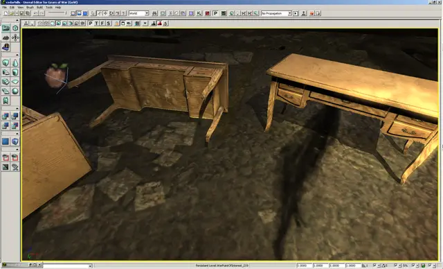Click the Play level arrow button
Image resolution: width=443 pixels, height=269 pixels.
point(296,13)
